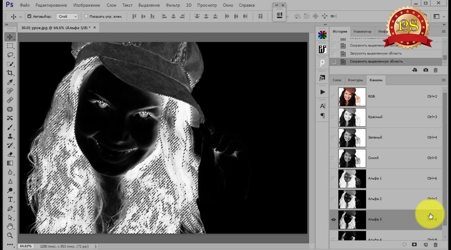Open the History panel menu
The image size is (451, 250).
coord(444,31)
